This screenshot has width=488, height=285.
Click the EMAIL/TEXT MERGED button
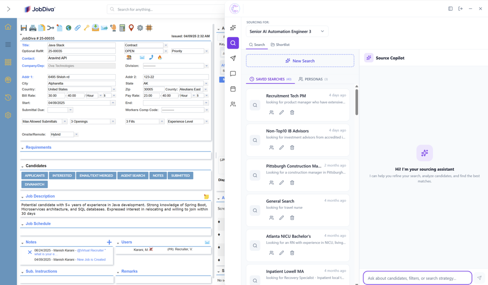tap(96, 175)
